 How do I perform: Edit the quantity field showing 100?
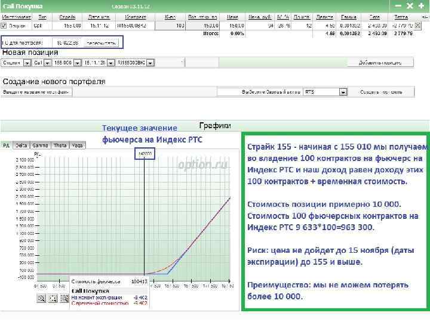click(x=170, y=26)
